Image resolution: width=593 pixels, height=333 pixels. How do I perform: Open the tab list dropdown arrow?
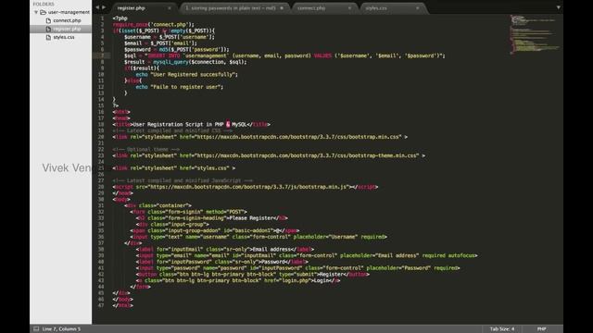(558, 7)
